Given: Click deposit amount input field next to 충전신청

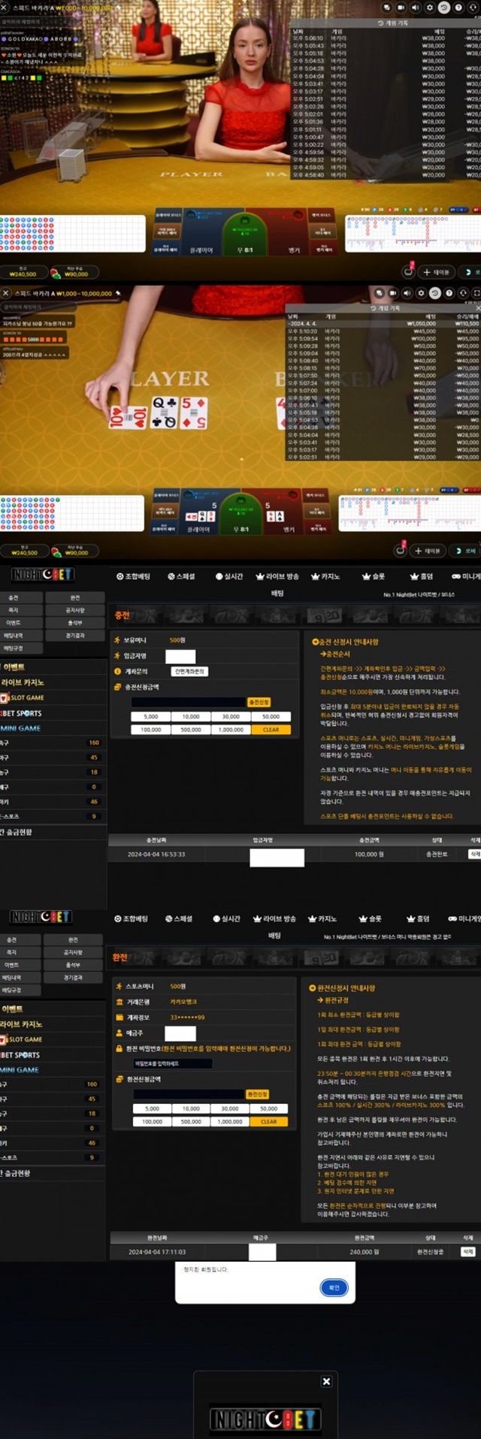Looking at the screenshot, I should 189,702.
